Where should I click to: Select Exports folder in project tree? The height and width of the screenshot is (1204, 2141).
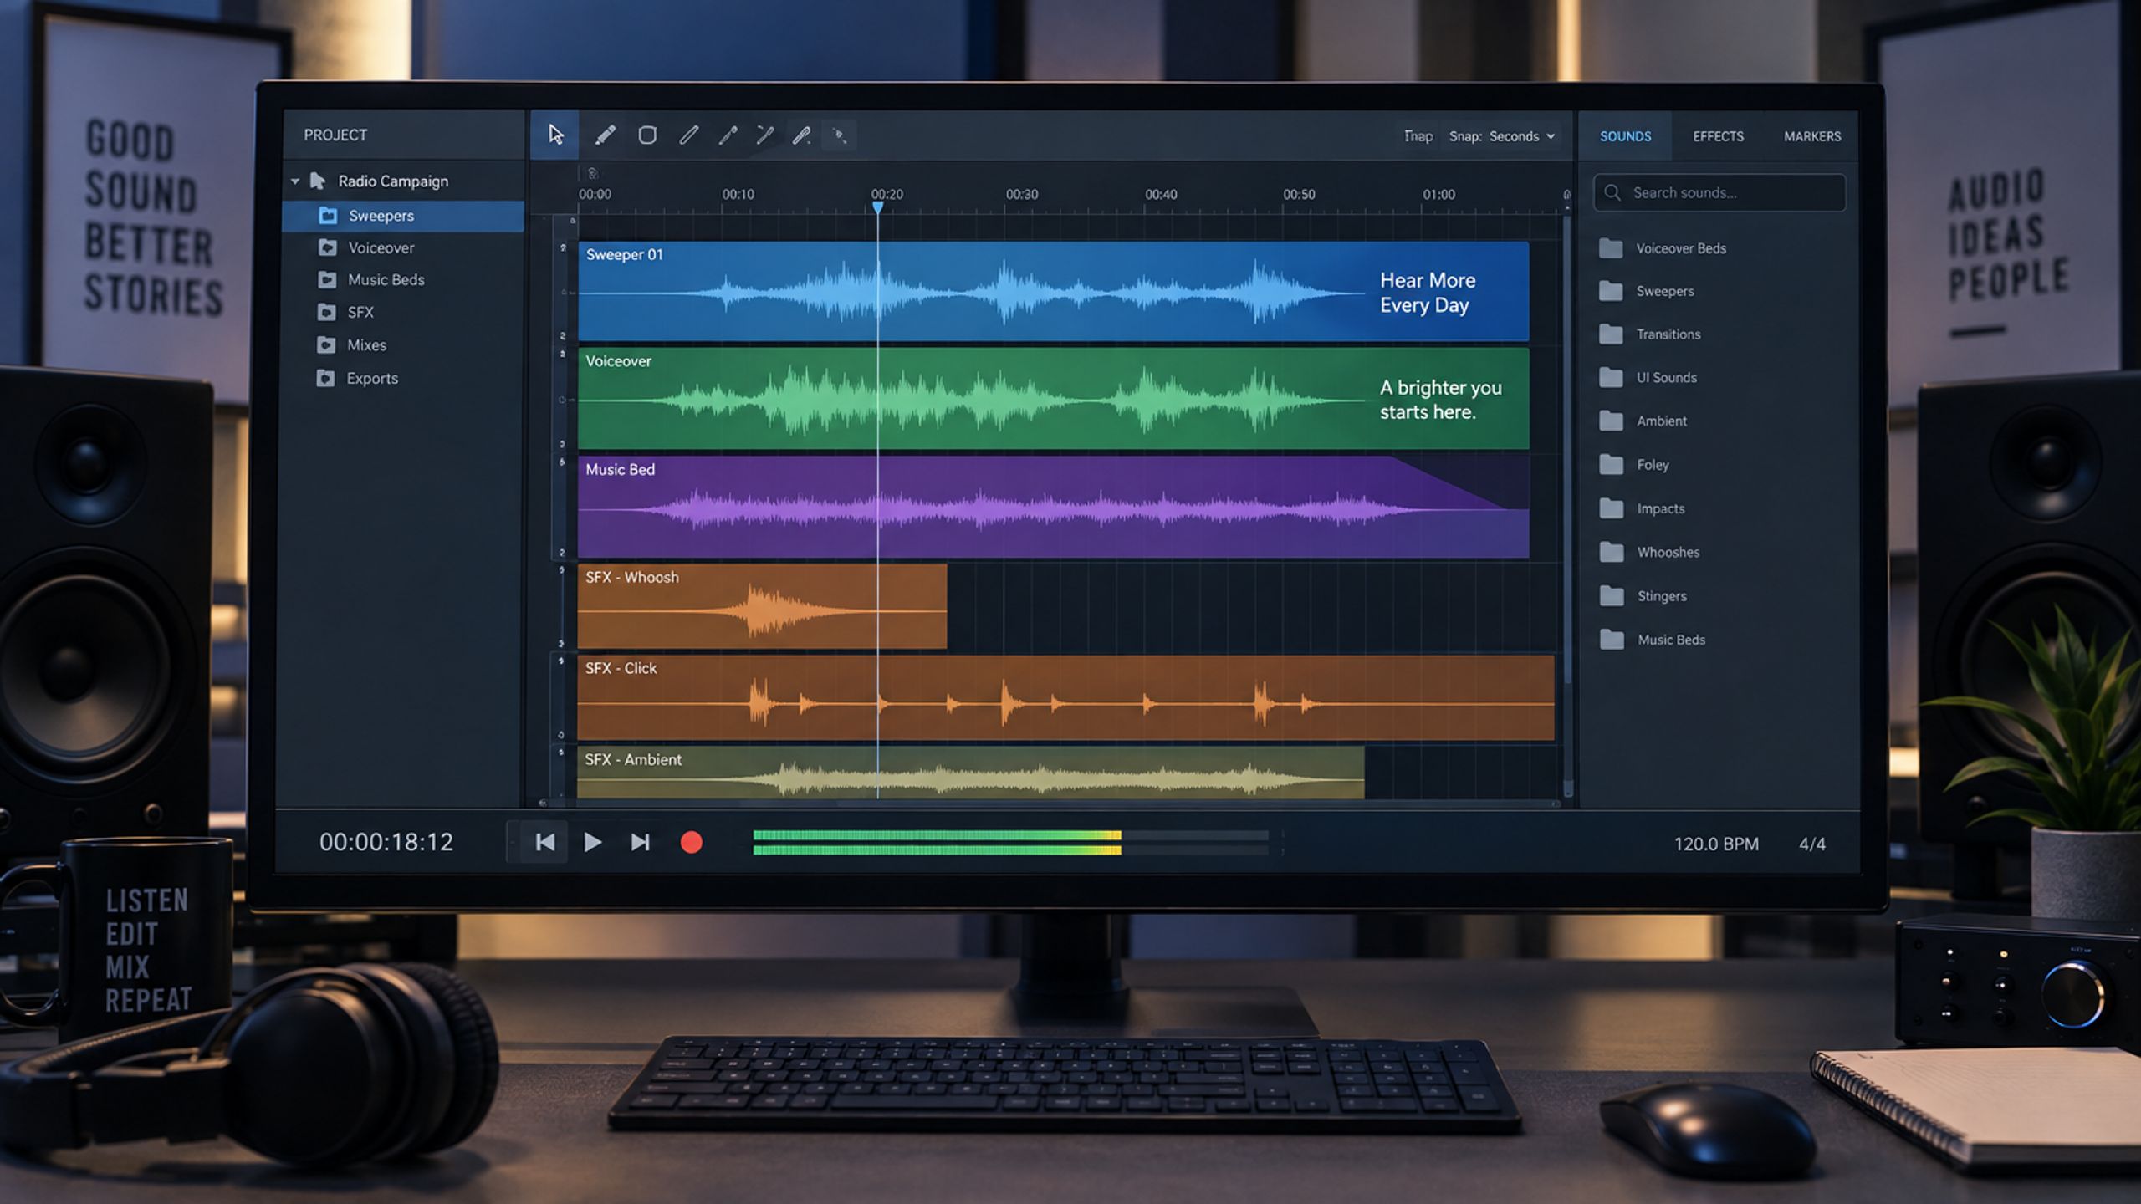click(x=357, y=379)
